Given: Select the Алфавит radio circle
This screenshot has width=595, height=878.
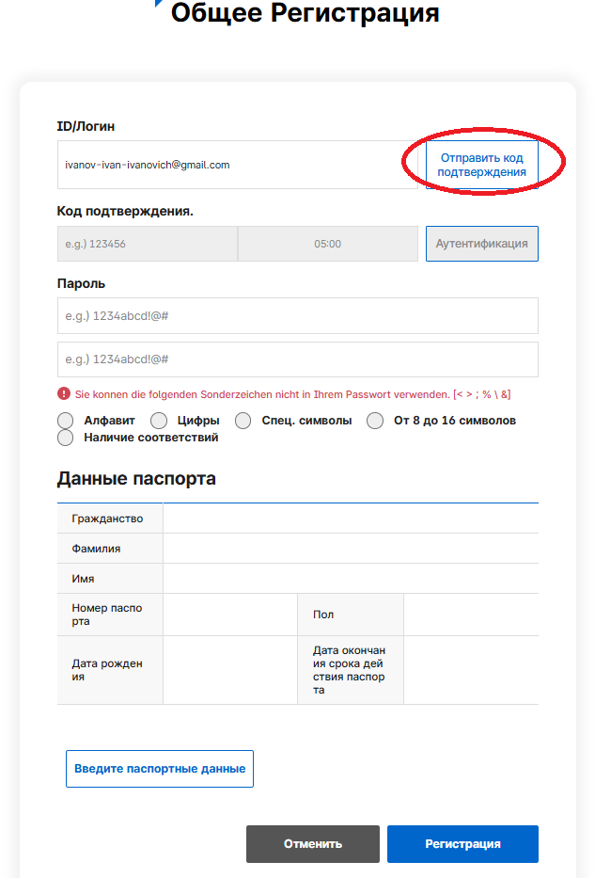Looking at the screenshot, I should 66,421.
